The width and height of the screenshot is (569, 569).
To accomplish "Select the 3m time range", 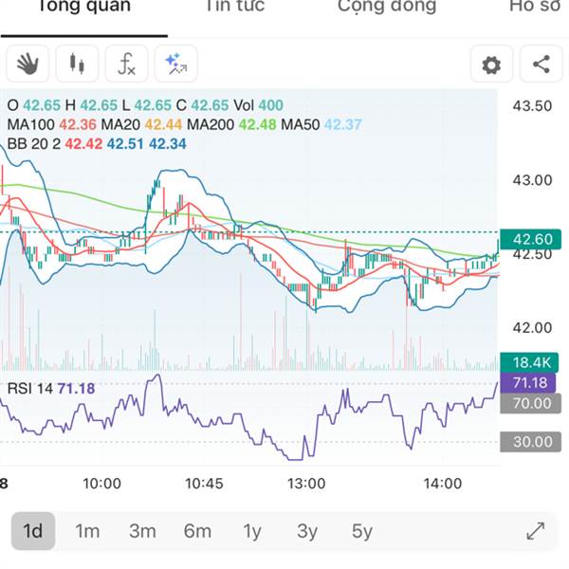I will coord(142,531).
